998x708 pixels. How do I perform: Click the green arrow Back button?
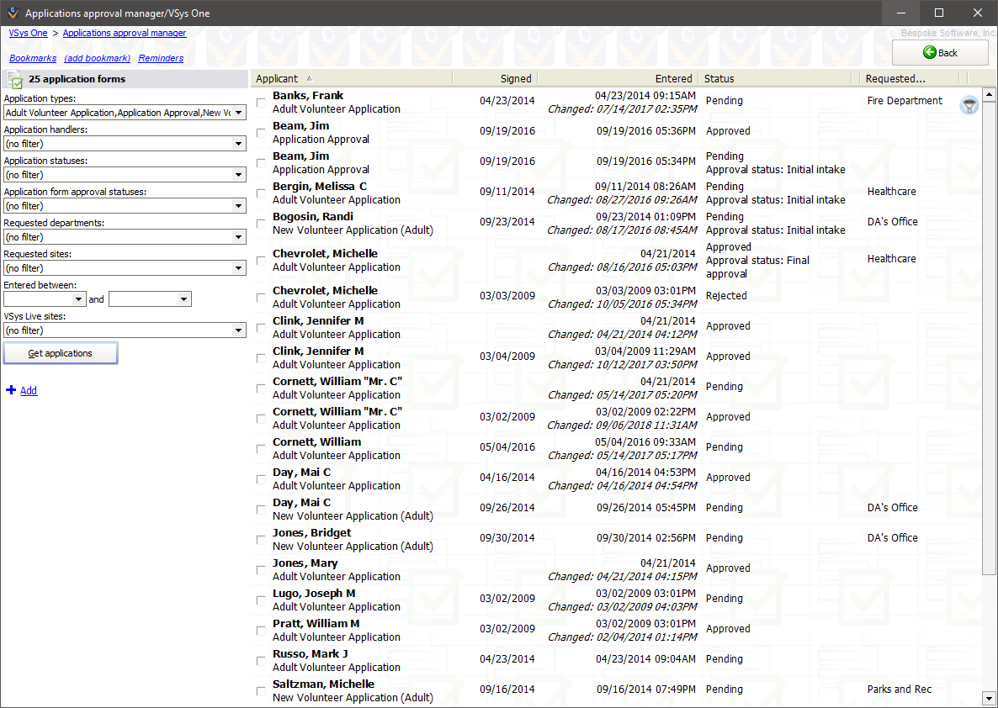(x=940, y=53)
